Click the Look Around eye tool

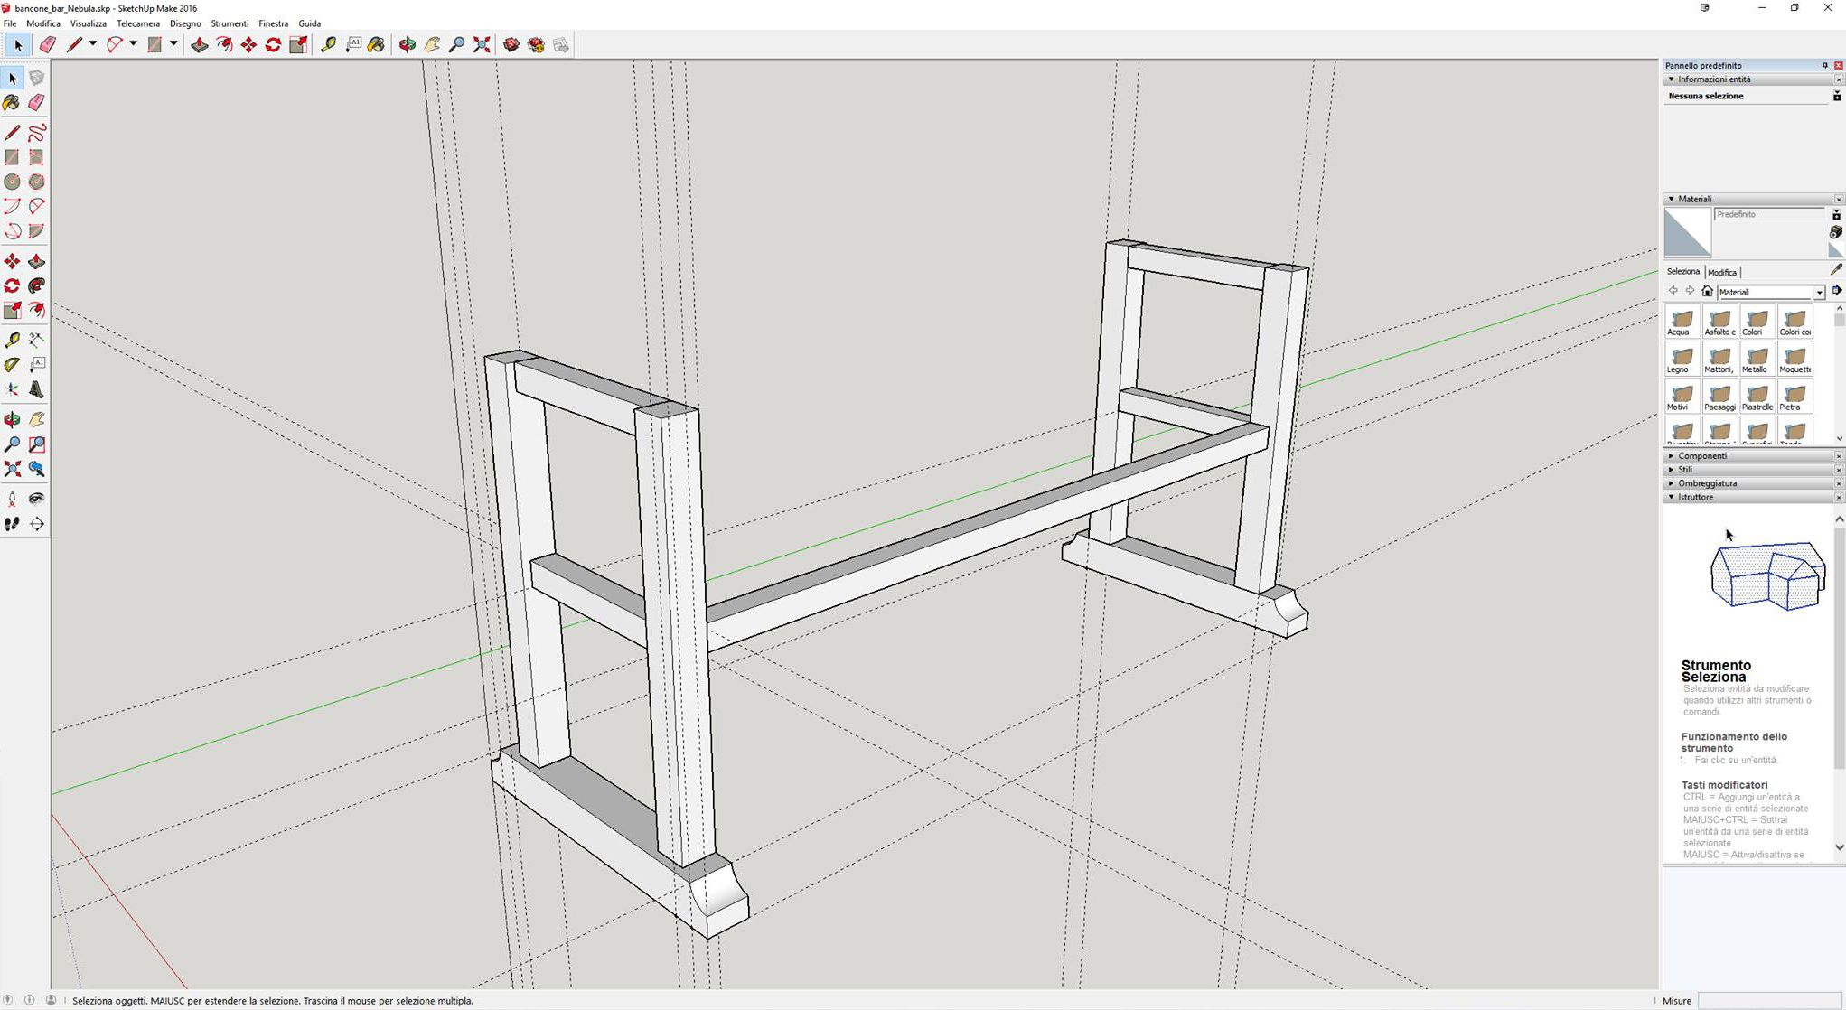click(x=37, y=499)
